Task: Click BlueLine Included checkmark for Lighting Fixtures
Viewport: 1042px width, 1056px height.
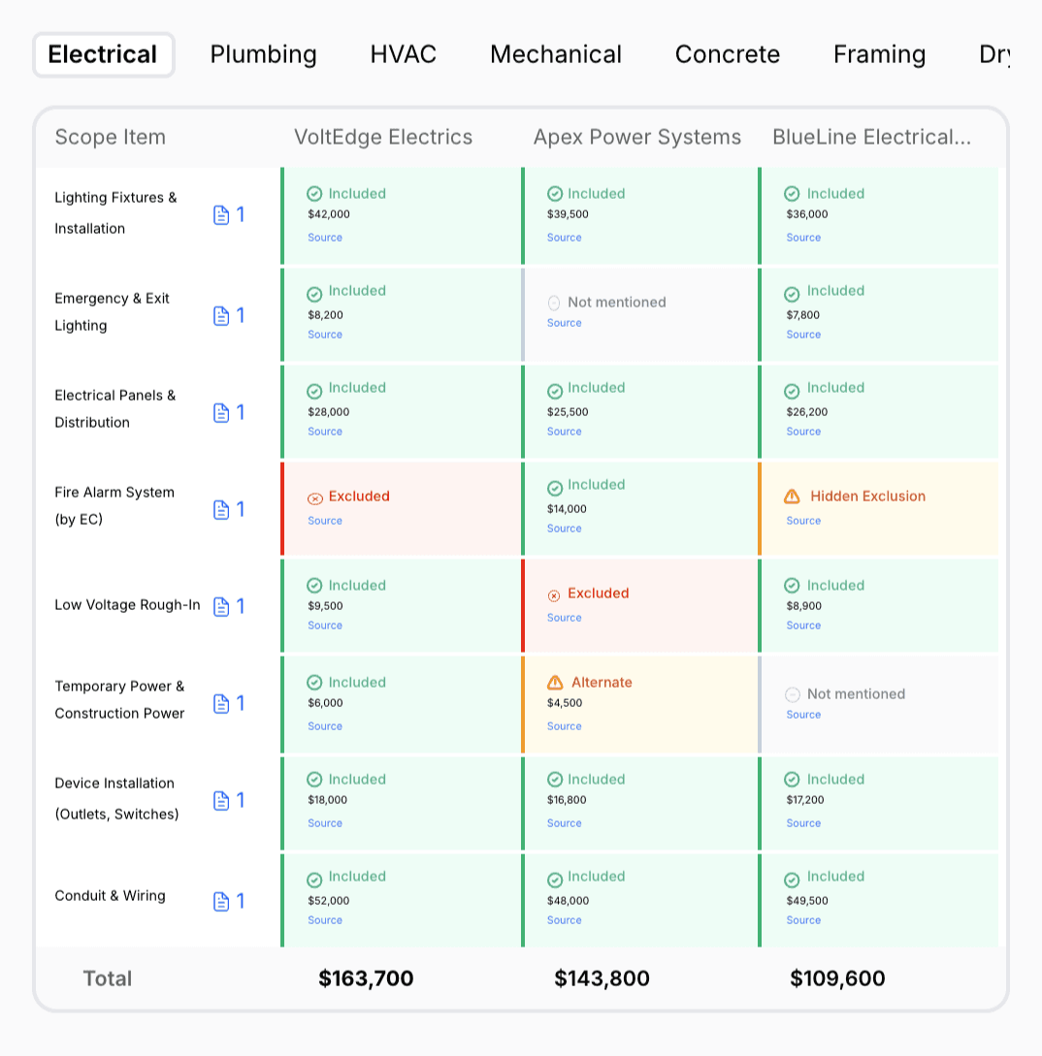Action: [x=792, y=194]
